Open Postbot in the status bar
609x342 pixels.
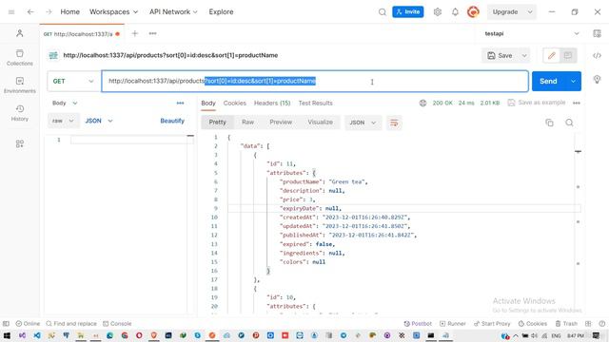(418, 323)
